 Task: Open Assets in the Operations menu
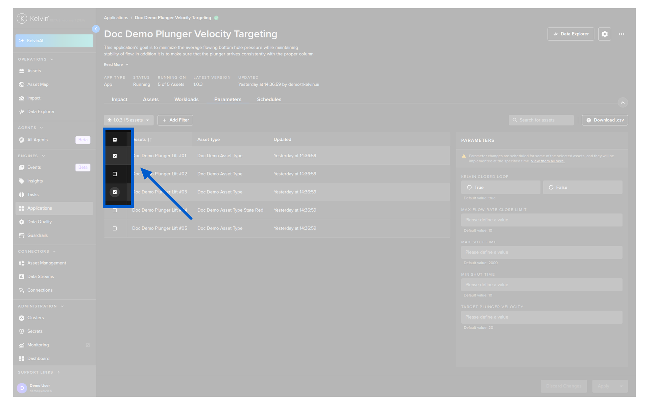point(34,71)
